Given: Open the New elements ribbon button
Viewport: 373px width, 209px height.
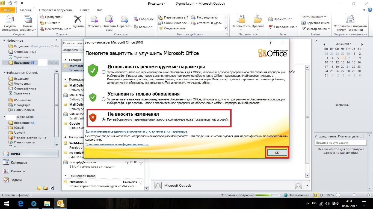Looking at the screenshot, I should [x=28, y=23].
